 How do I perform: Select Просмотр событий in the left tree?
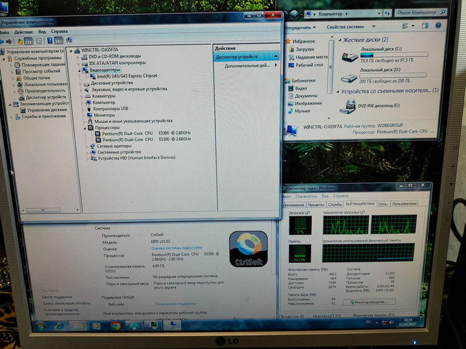[x=38, y=71]
